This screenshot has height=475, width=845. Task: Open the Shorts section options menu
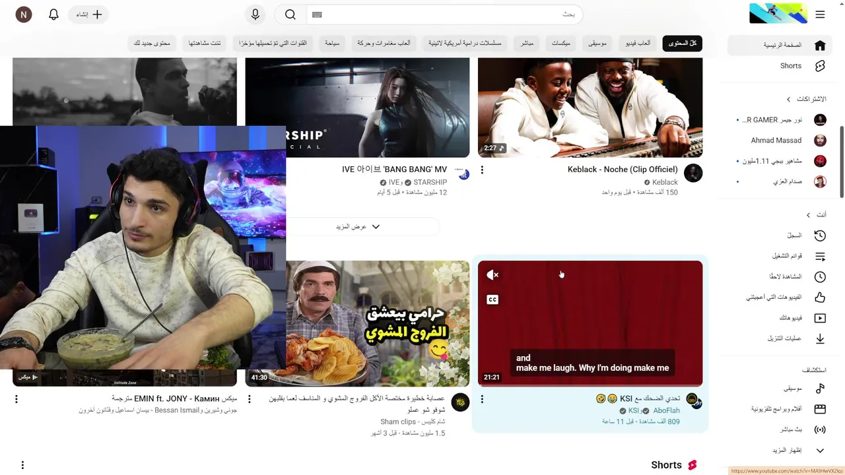(x=22, y=465)
